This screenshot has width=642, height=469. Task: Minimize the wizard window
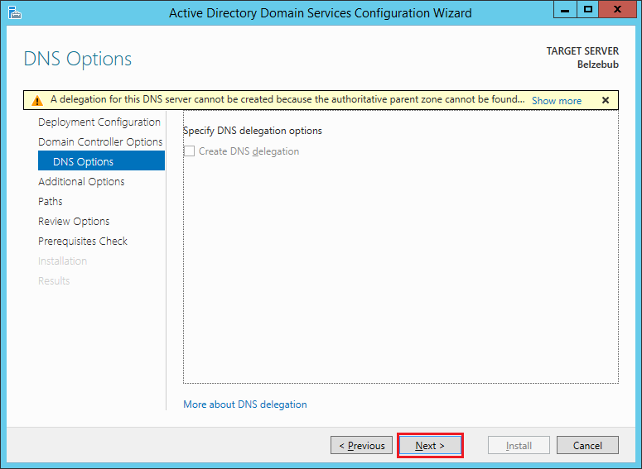[565, 9]
